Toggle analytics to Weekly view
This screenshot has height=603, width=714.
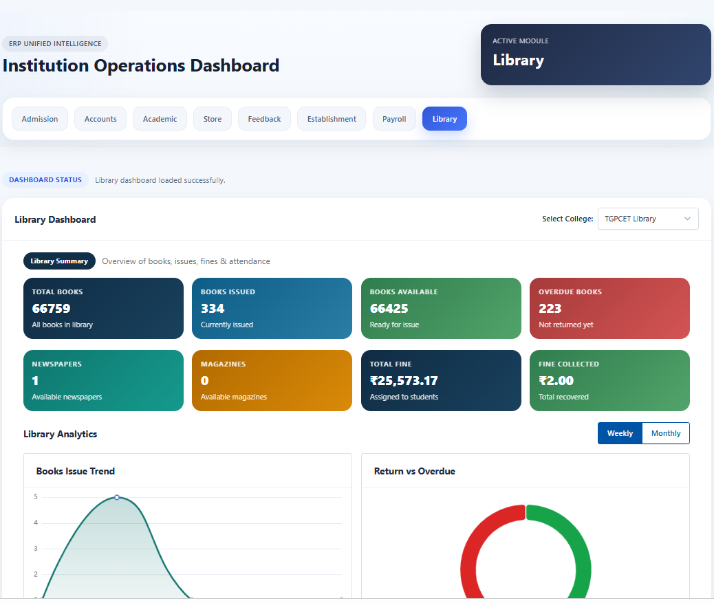click(x=620, y=433)
